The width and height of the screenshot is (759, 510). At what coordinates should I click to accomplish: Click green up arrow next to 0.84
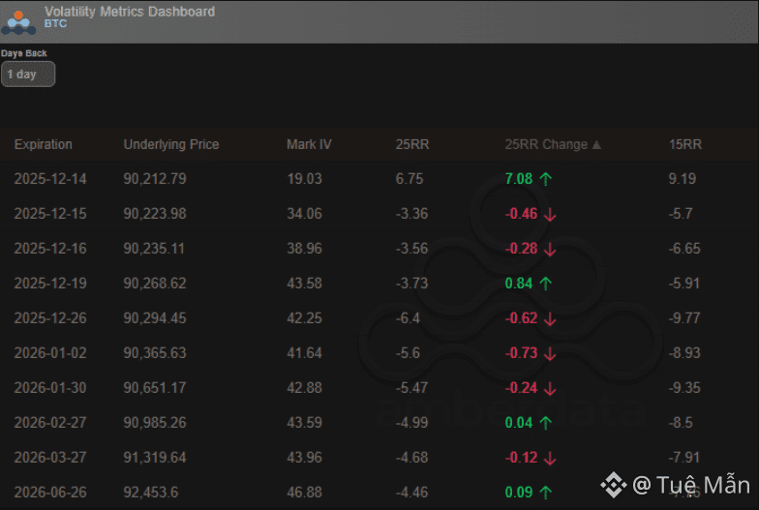[x=546, y=284]
